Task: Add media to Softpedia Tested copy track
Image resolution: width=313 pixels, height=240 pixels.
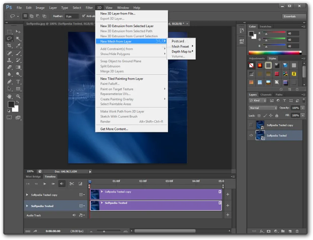Action: [x=228, y=194]
